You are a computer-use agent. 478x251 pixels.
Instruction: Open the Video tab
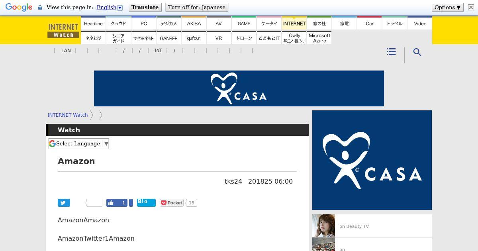pos(420,23)
